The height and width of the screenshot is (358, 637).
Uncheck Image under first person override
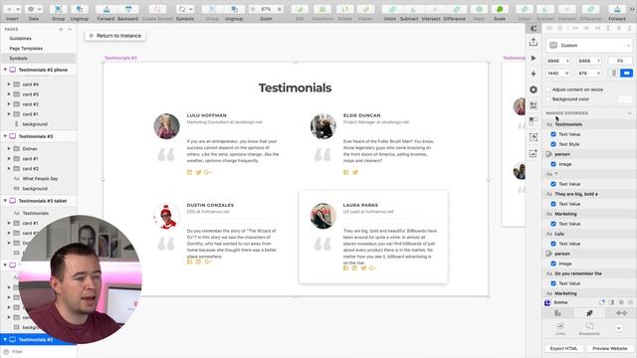[553, 164]
